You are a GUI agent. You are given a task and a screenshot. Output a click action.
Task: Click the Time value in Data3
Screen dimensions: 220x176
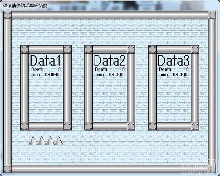pos(181,75)
